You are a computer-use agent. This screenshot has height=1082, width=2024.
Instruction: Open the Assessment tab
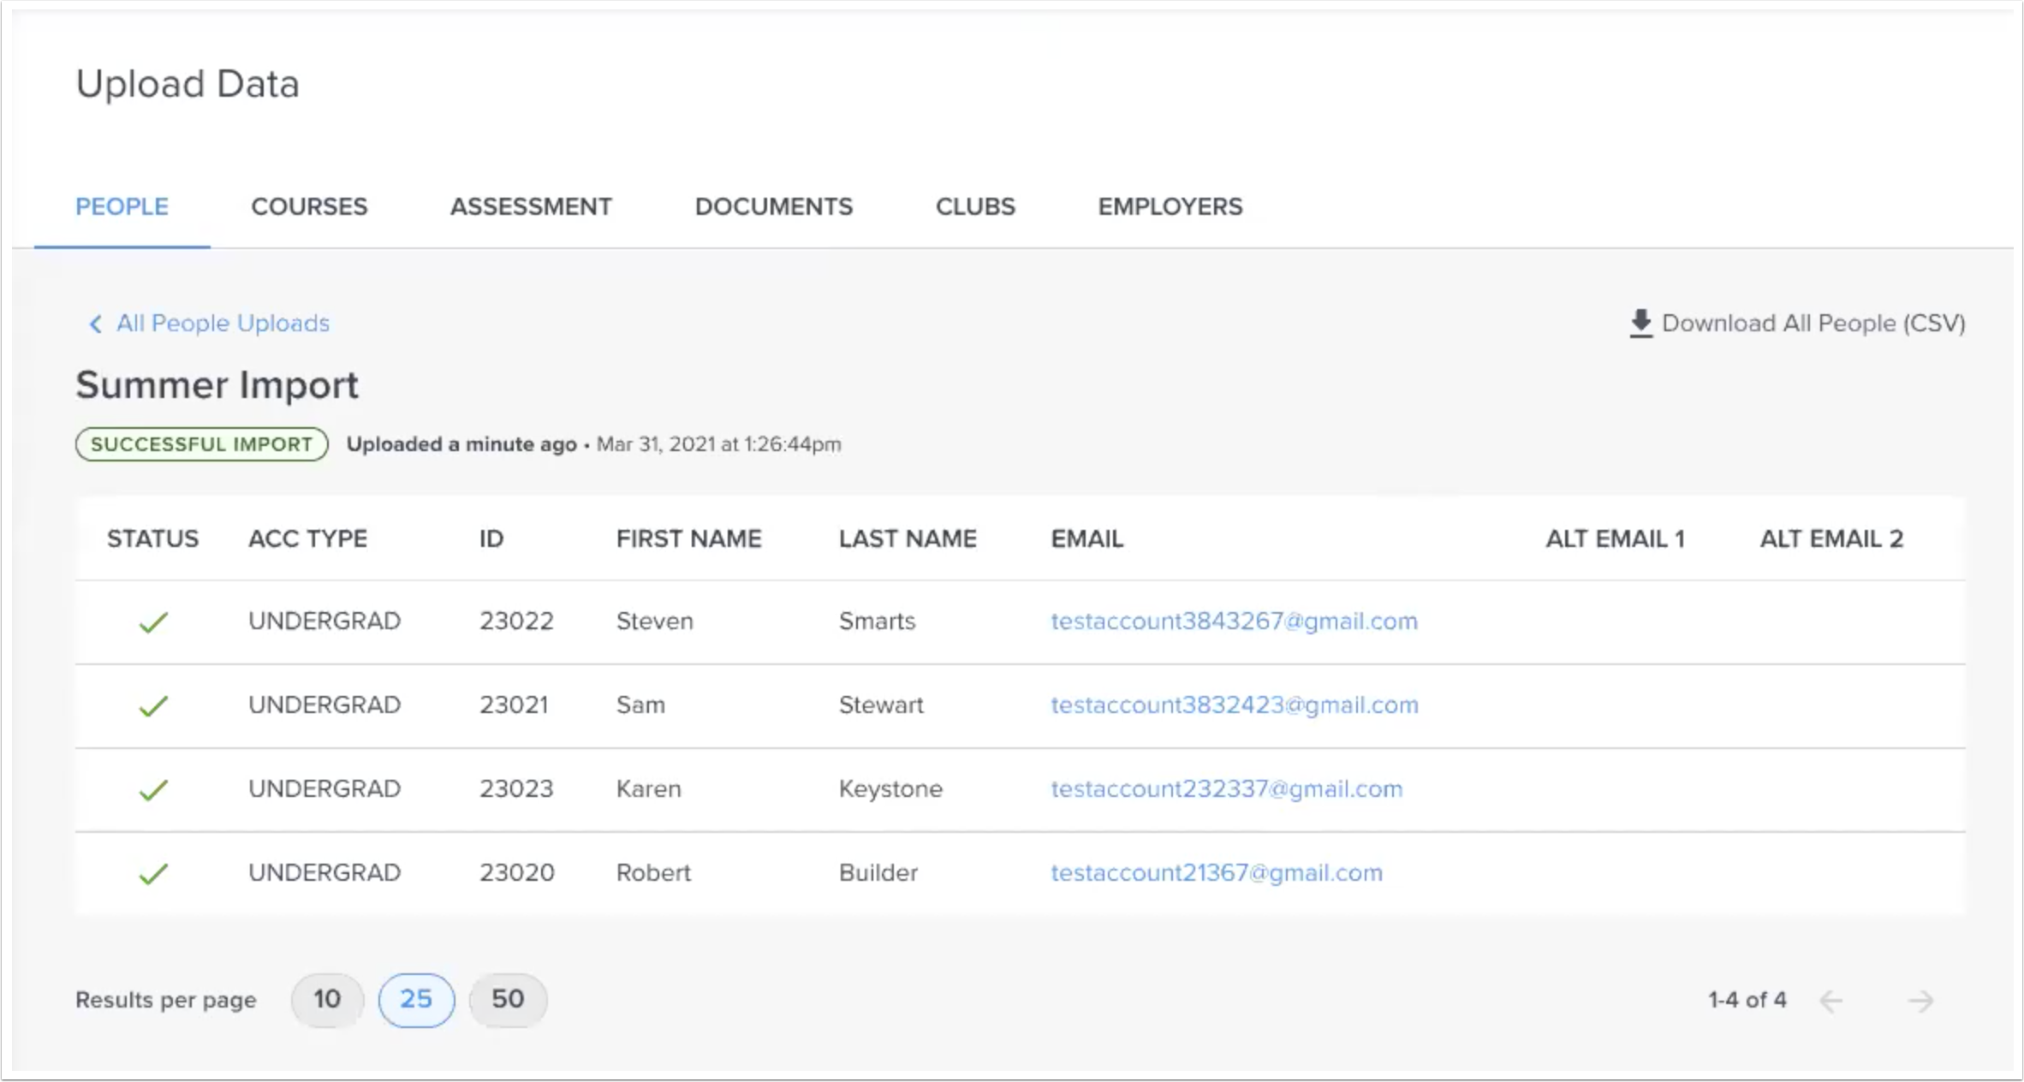[x=531, y=206]
